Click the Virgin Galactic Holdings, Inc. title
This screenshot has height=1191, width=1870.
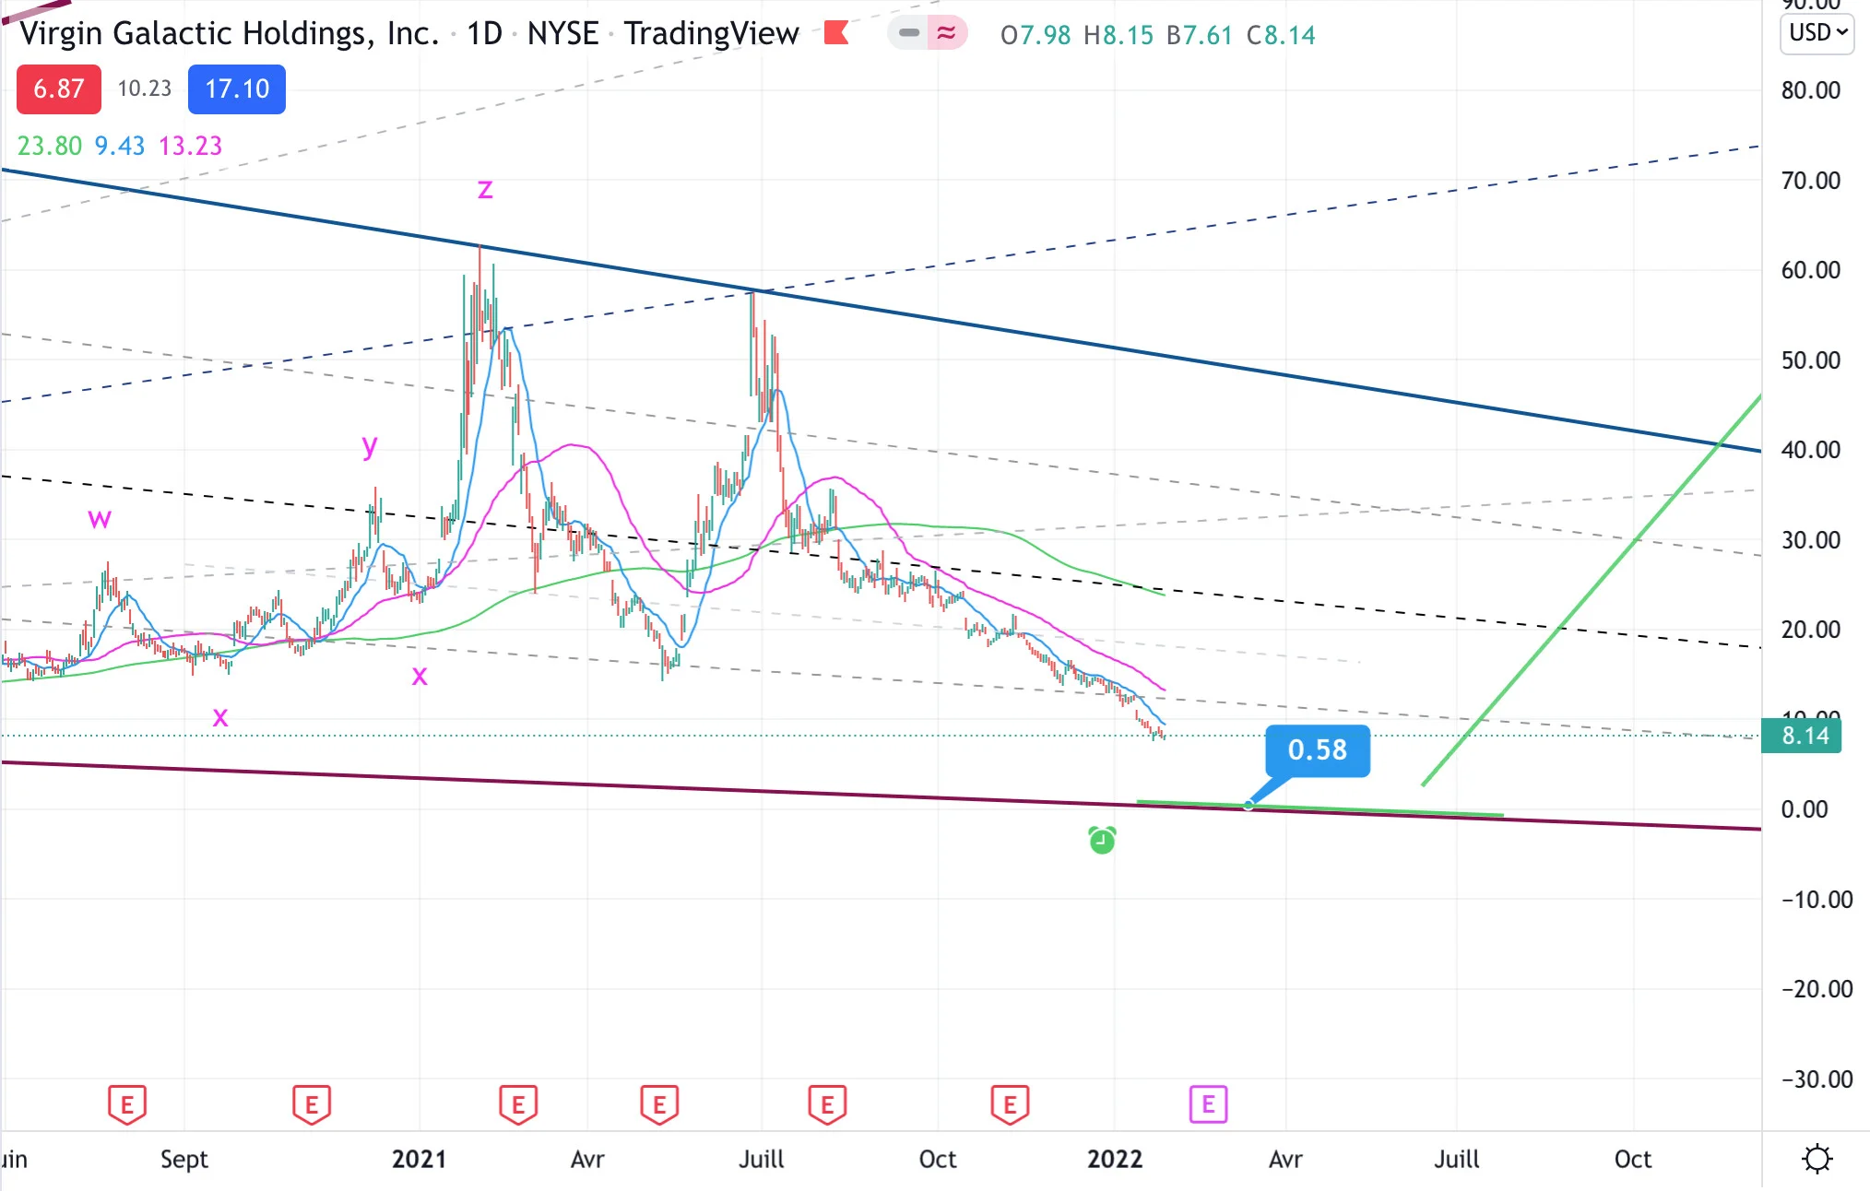click(230, 33)
